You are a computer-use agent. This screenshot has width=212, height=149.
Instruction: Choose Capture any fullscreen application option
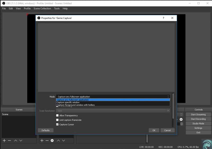pos(113,100)
